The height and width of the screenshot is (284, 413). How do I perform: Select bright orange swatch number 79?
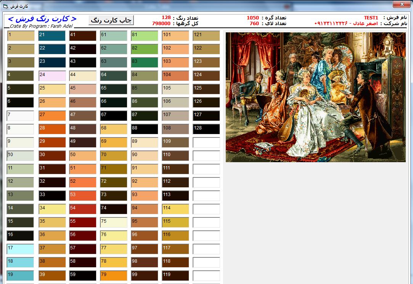coord(113,276)
